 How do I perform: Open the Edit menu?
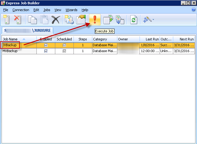pos(36,10)
